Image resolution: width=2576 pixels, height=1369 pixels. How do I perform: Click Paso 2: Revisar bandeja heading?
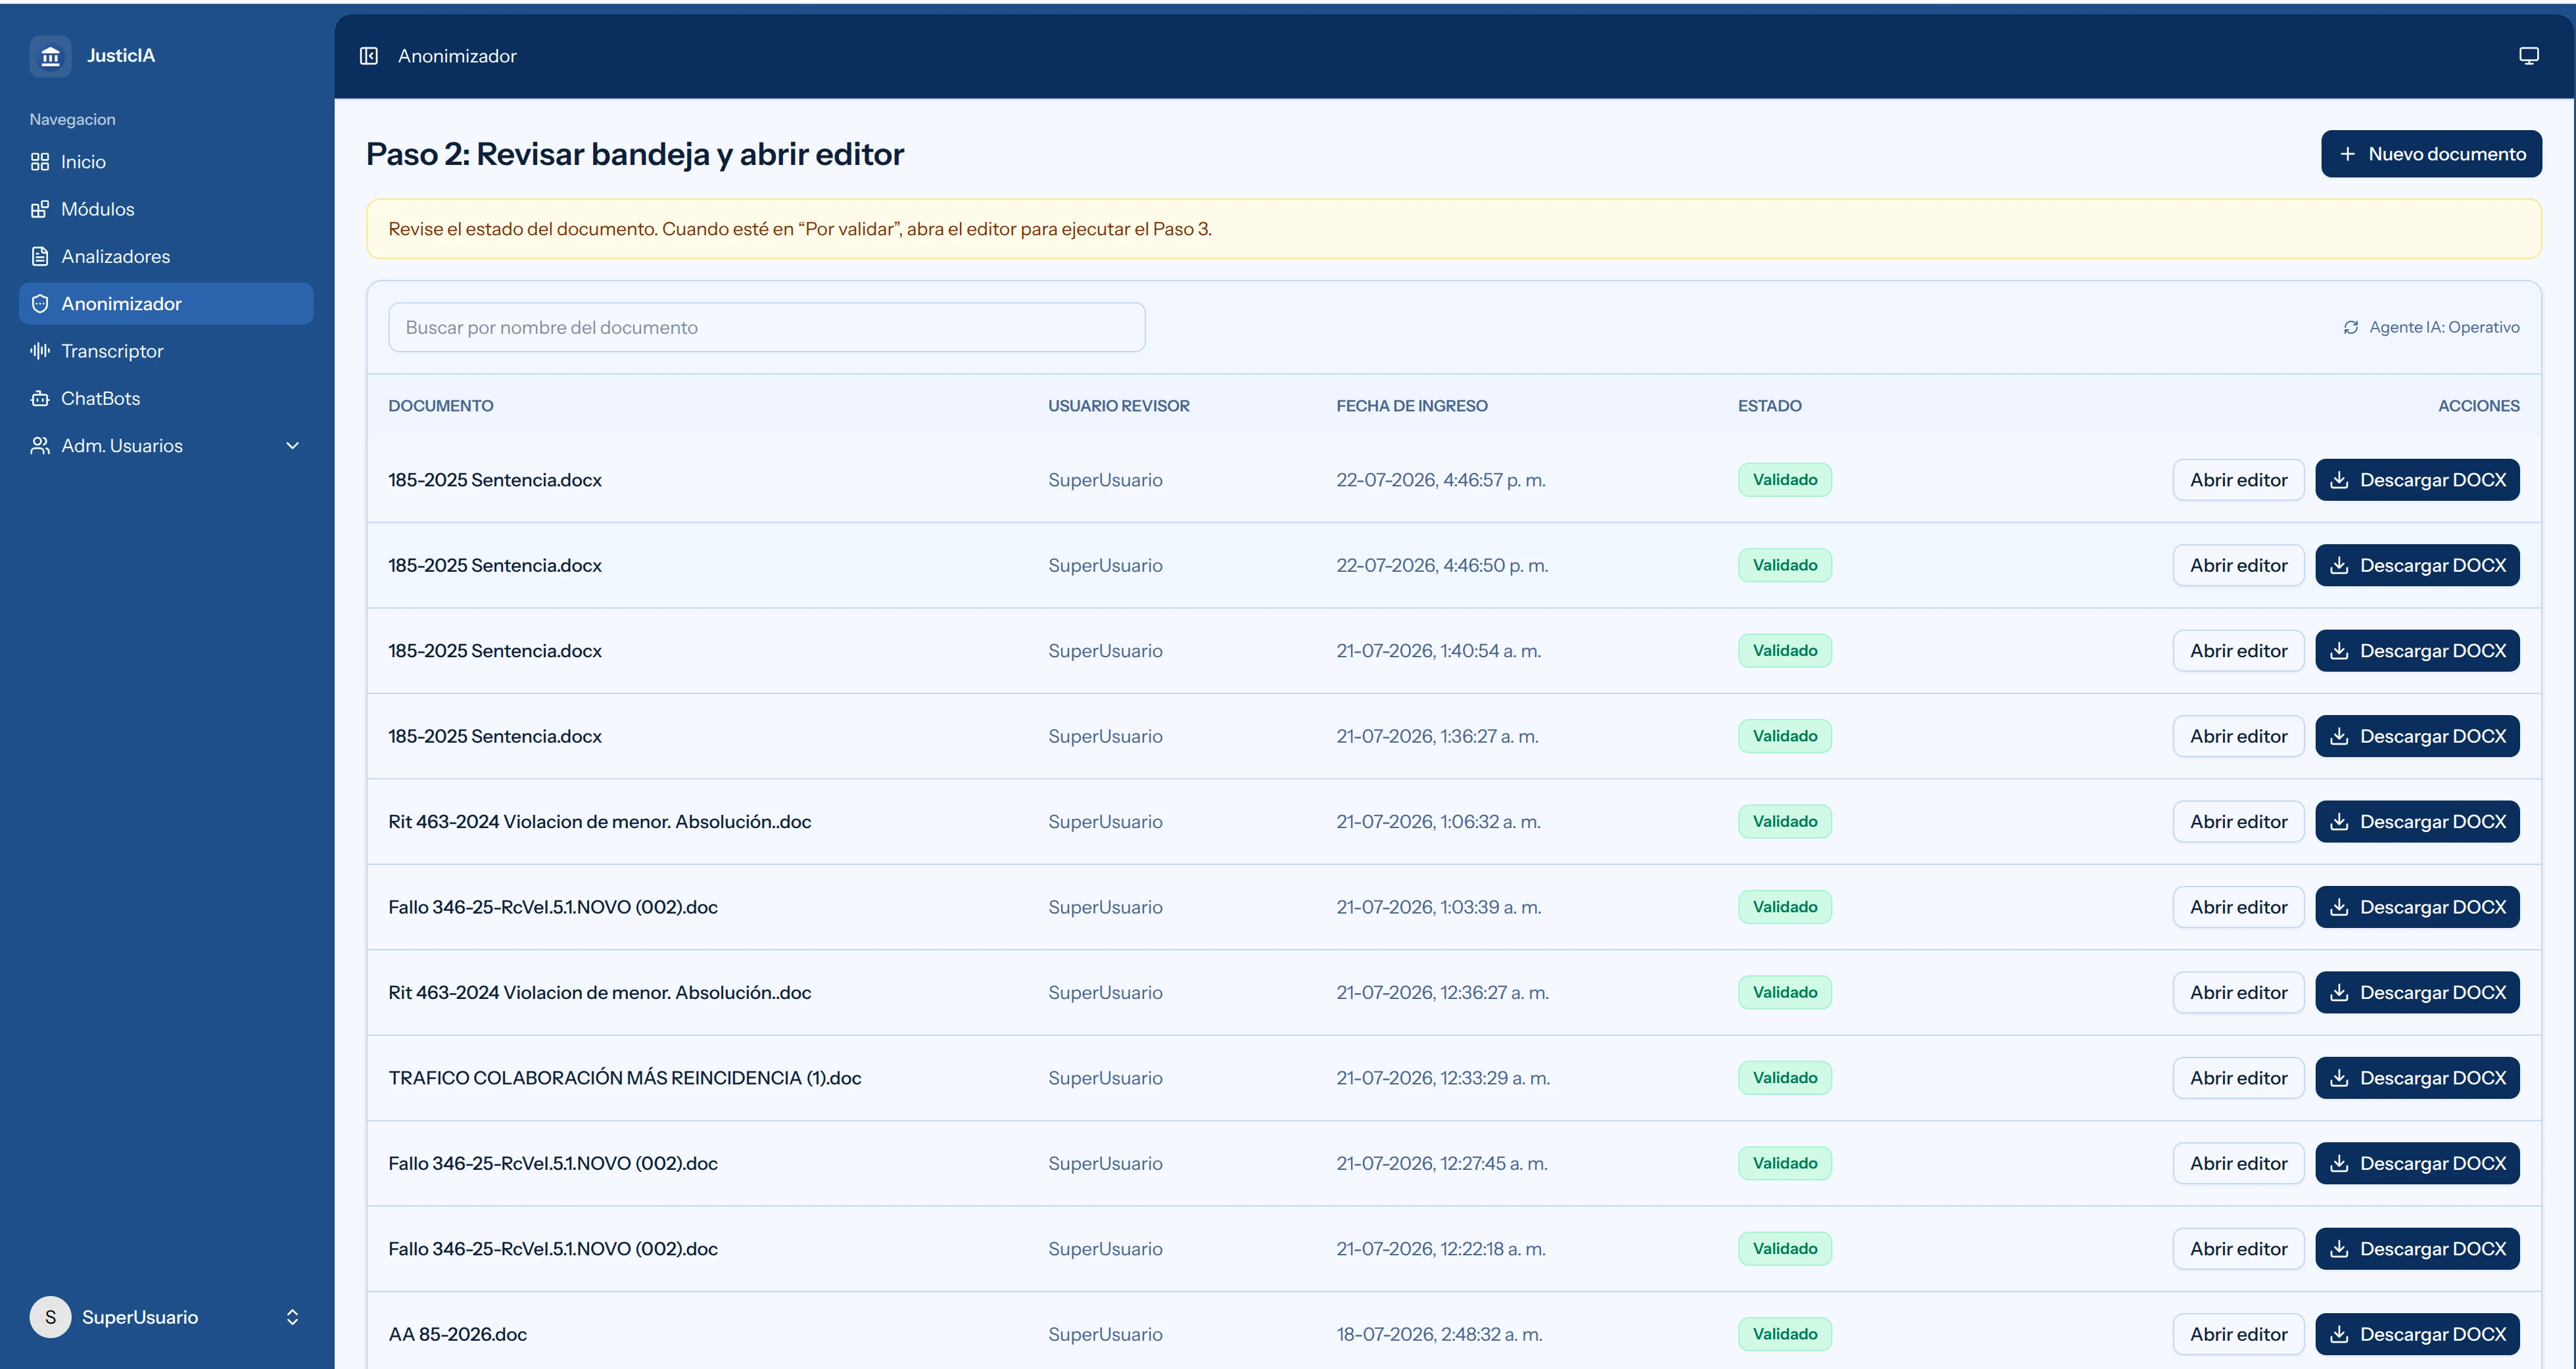635,154
